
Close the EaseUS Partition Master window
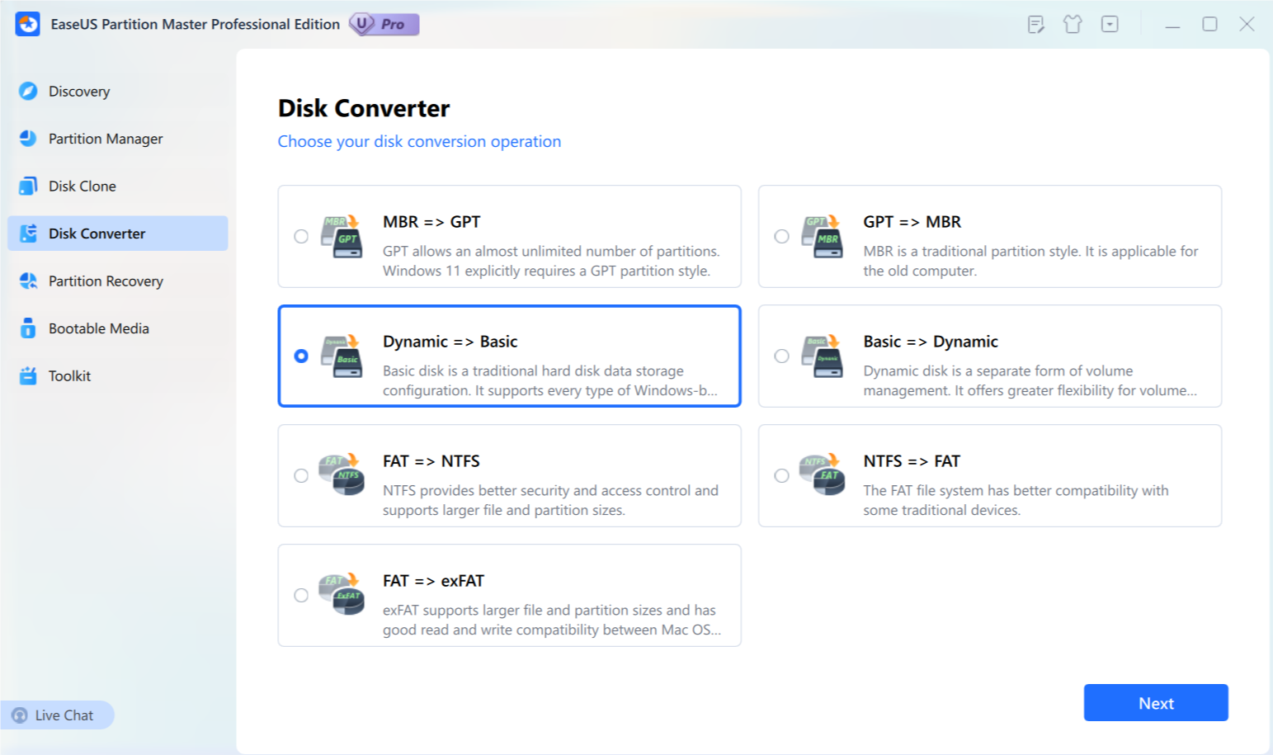(x=1247, y=24)
